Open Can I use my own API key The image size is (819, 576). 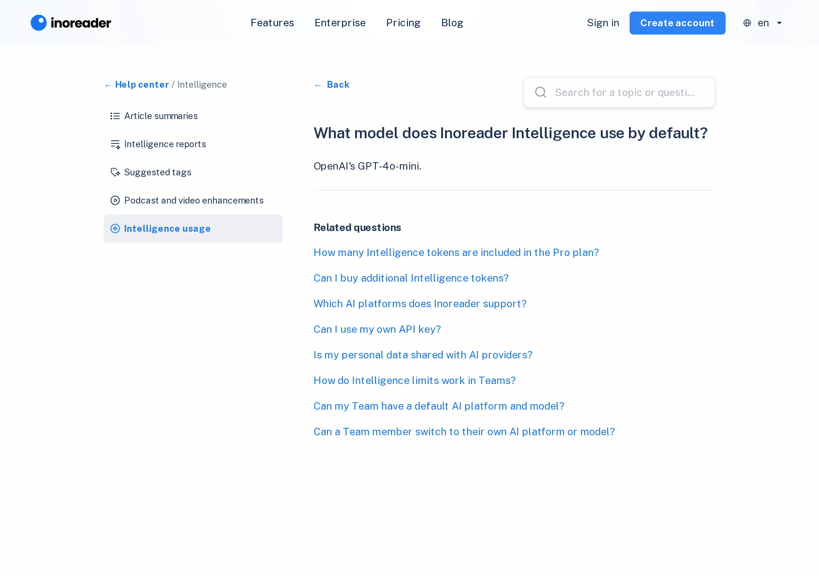(377, 329)
